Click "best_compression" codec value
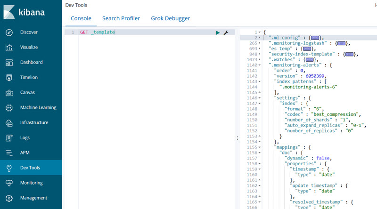 click(x=335, y=114)
